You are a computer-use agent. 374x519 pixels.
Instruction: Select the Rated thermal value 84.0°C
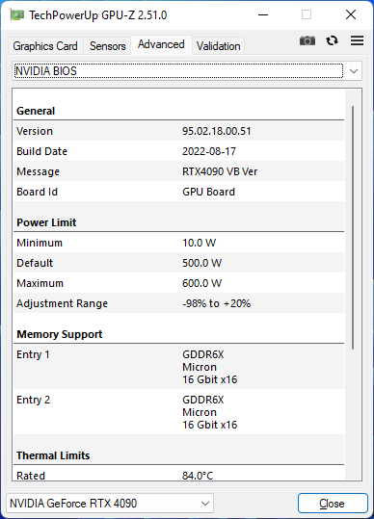(x=198, y=476)
